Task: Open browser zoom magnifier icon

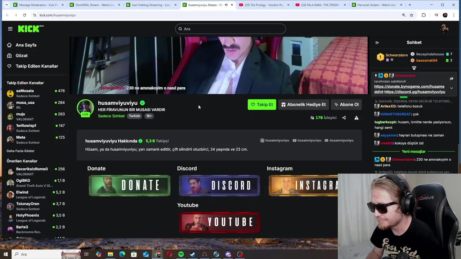Action: tap(403, 15)
